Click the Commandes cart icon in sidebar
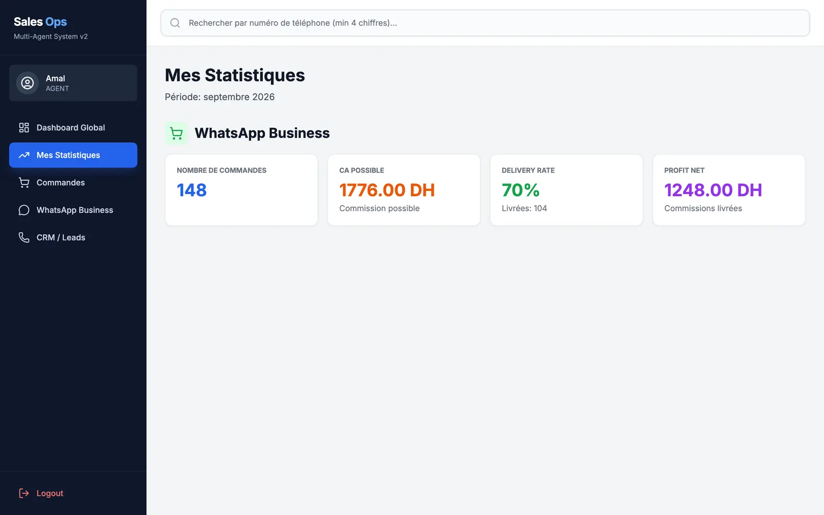This screenshot has height=515, width=824. [24, 182]
